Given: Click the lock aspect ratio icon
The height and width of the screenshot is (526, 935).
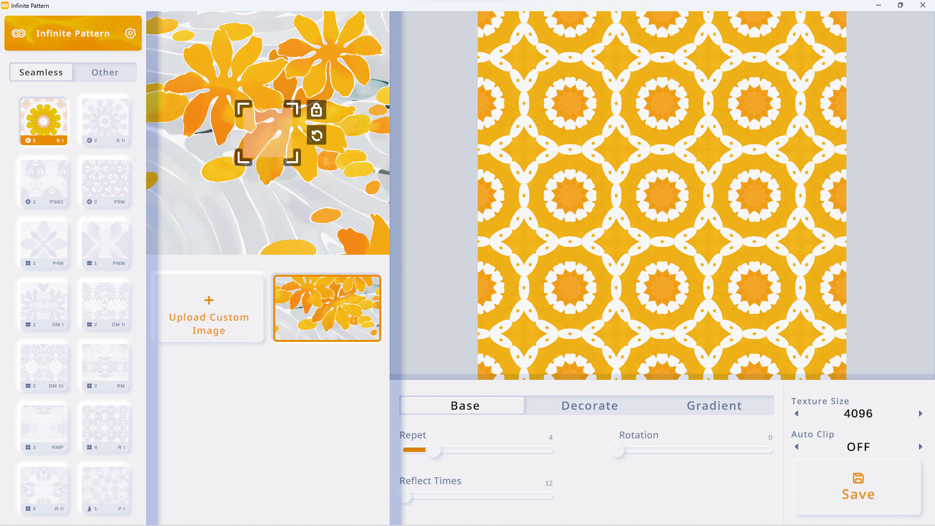Looking at the screenshot, I should 317,110.
